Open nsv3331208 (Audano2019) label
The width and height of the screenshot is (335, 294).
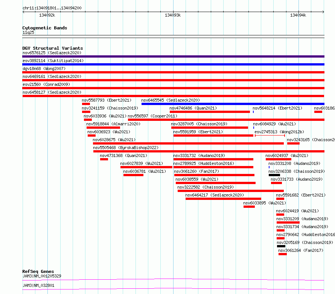pyautogui.click(x=294, y=163)
